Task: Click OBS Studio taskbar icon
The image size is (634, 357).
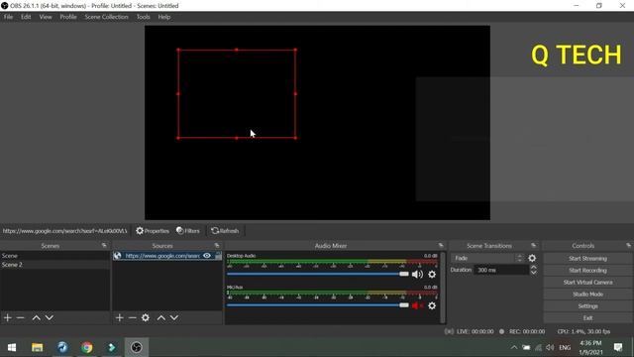Action: 137,347
